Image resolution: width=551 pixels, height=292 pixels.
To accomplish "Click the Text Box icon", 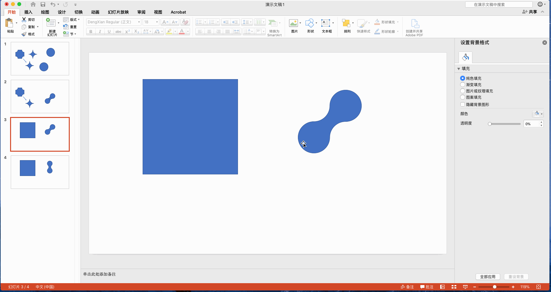I will click(325, 23).
